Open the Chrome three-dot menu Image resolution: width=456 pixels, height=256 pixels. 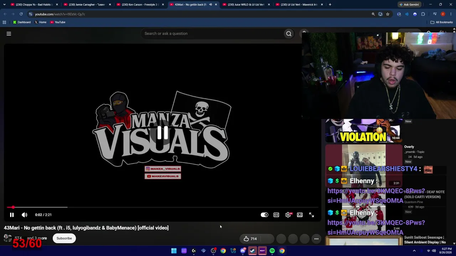click(451, 14)
